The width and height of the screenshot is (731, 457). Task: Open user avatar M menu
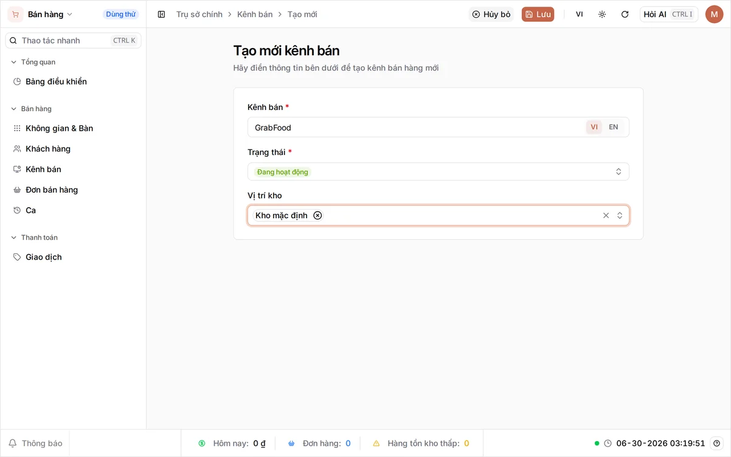pyautogui.click(x=714, y=14)
